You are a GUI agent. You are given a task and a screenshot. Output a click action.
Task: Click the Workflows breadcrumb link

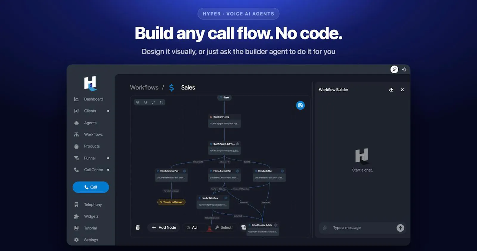(x=144, y=87)
